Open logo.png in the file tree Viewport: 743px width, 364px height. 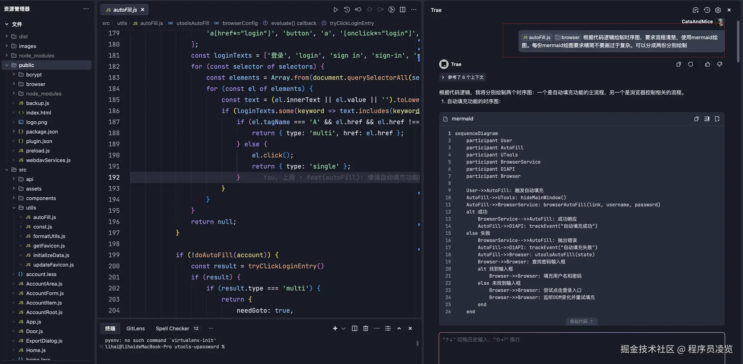[x=36, y=122]
